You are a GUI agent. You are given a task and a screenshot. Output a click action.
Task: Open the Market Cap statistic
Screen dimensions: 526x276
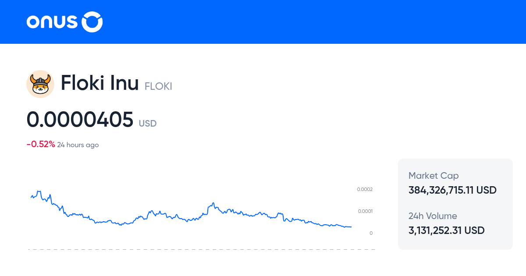pos(434,175)
